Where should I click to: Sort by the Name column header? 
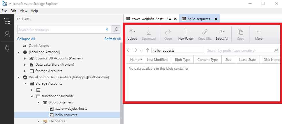pyautogui.click(x=135, y=60)
